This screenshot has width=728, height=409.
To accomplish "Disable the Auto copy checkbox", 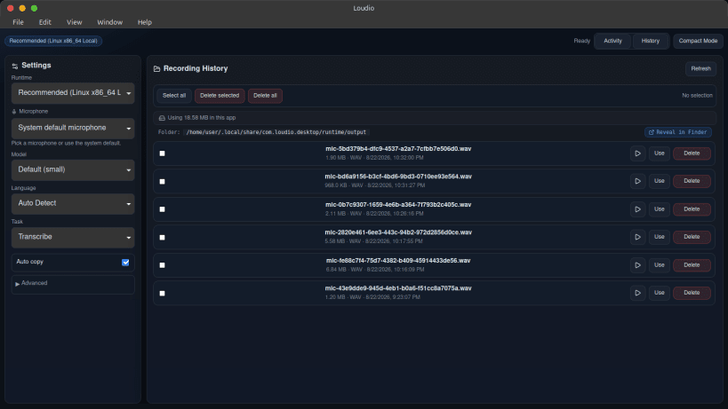I will 125,262.
